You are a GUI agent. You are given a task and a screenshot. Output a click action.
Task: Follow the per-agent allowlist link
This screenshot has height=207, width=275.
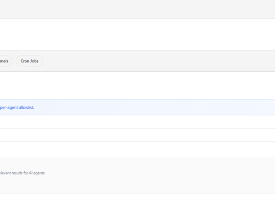(x=17, y=107)
